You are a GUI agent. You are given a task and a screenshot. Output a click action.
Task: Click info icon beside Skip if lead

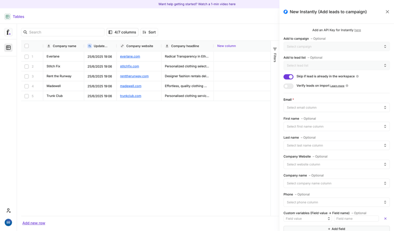click(358, 76)
